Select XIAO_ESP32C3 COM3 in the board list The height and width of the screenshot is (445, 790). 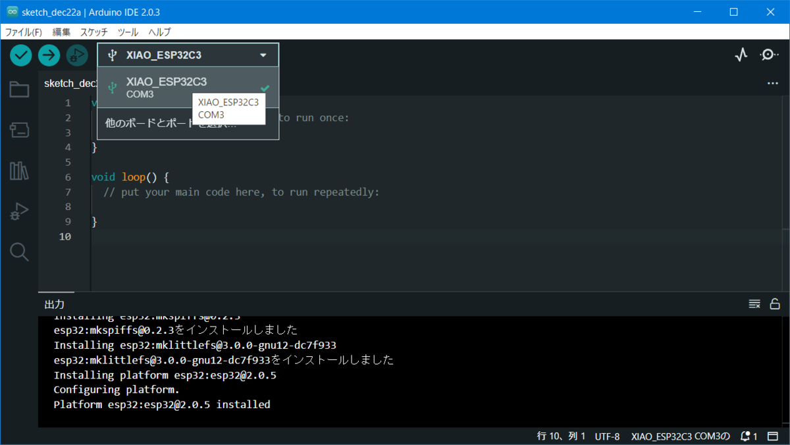188,88
